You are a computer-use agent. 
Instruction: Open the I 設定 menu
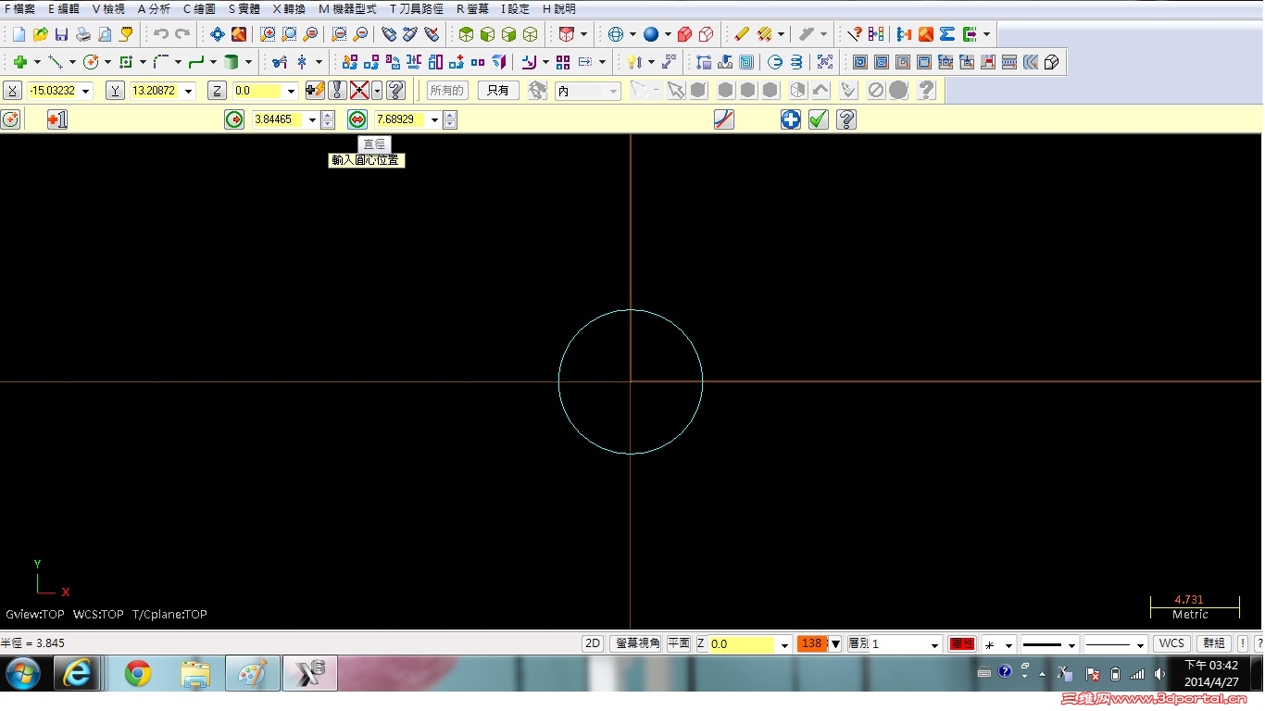pyautogui.click(x=515, y=8)
